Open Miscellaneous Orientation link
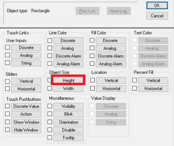This screenshot has width=174, height=146. (x=69, y=122)
